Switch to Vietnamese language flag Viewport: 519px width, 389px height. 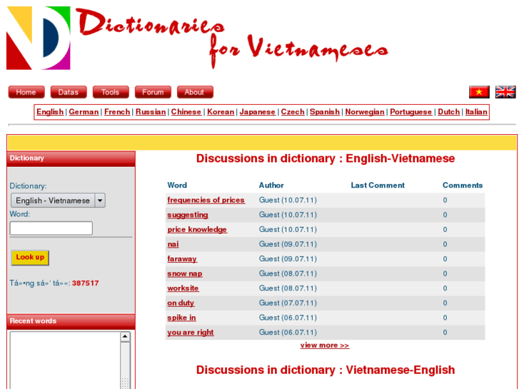[x=479, y=92]
